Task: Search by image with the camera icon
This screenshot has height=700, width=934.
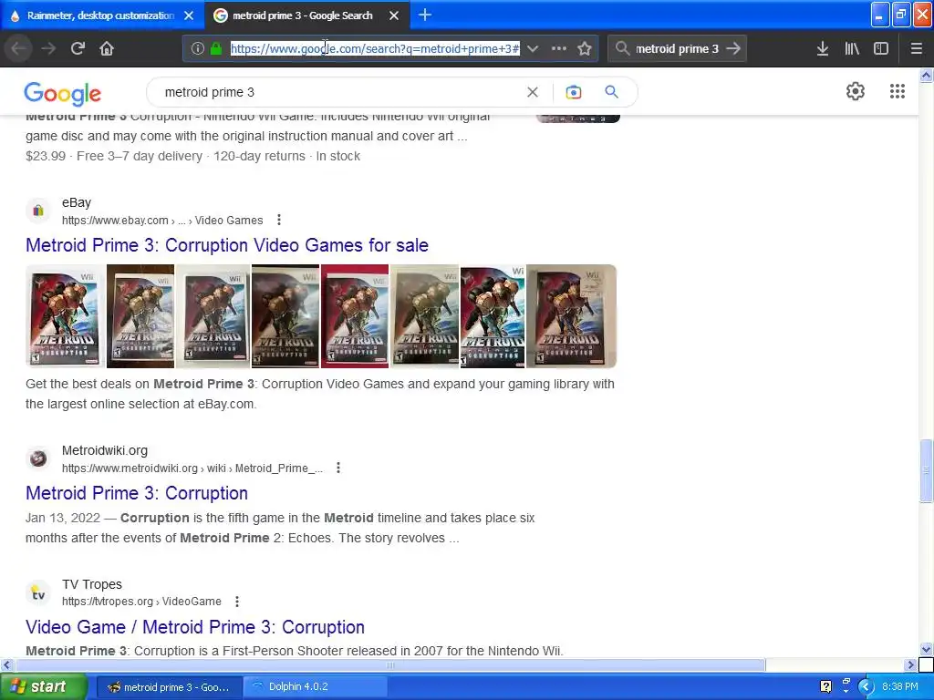Action: (x=573, y=92)
